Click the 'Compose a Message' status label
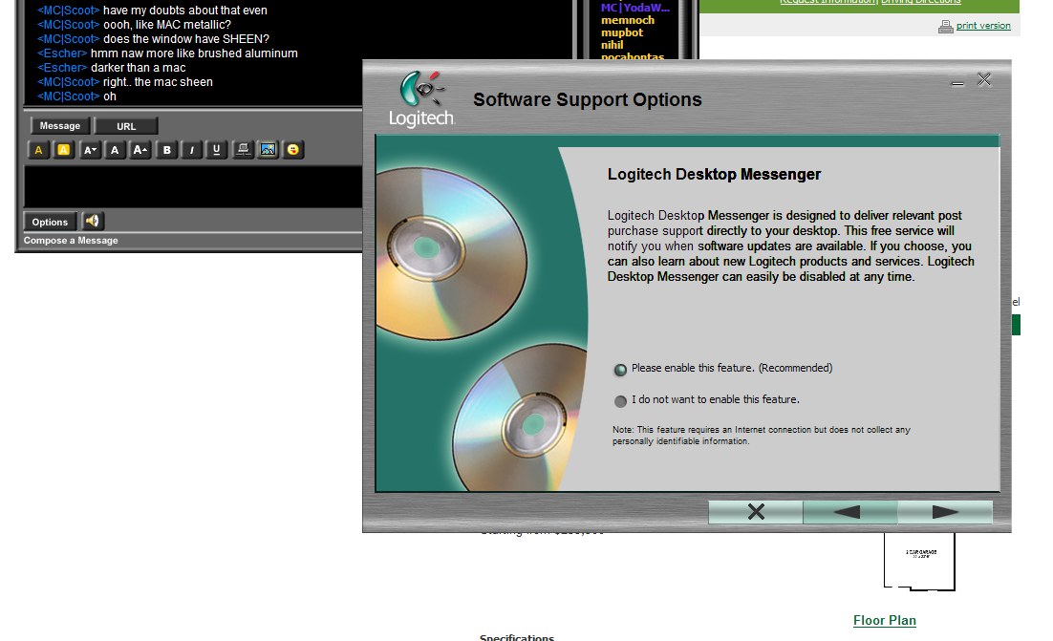Screen dimensions: 1053x641 pos(71,241)
